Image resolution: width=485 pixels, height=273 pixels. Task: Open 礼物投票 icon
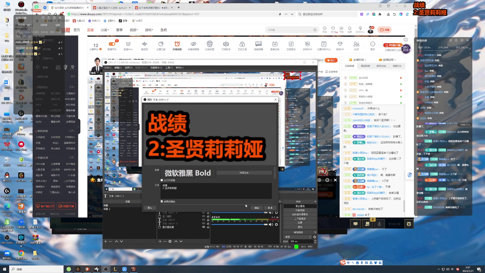210,44
